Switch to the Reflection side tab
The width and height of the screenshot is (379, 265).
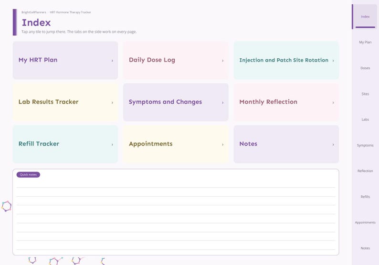pyautogui.click(x=365, y=171)
